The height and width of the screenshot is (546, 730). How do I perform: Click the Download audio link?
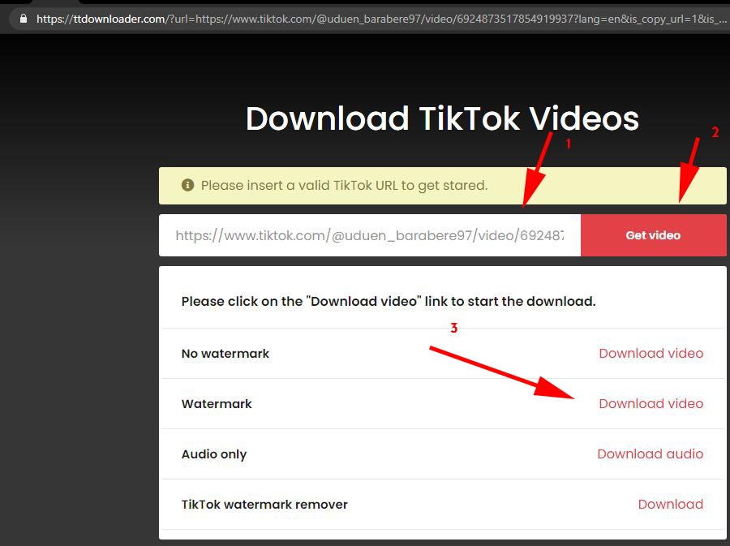[x=650, y=454]
